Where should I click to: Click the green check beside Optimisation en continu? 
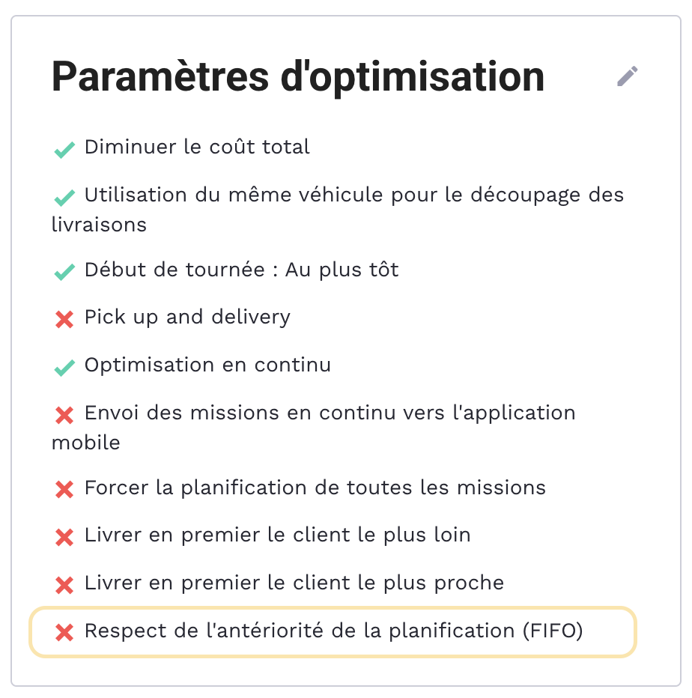tap(64, 367)
